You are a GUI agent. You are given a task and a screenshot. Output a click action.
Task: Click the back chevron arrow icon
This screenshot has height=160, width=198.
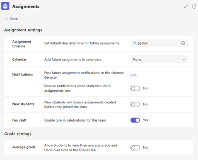point(6,19)
